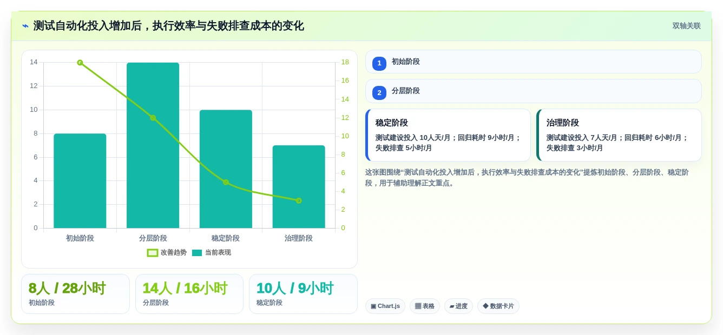Screen dimensions: 723x335
Task: Open the 初始阶段 step row
Action: pos(533,62)
